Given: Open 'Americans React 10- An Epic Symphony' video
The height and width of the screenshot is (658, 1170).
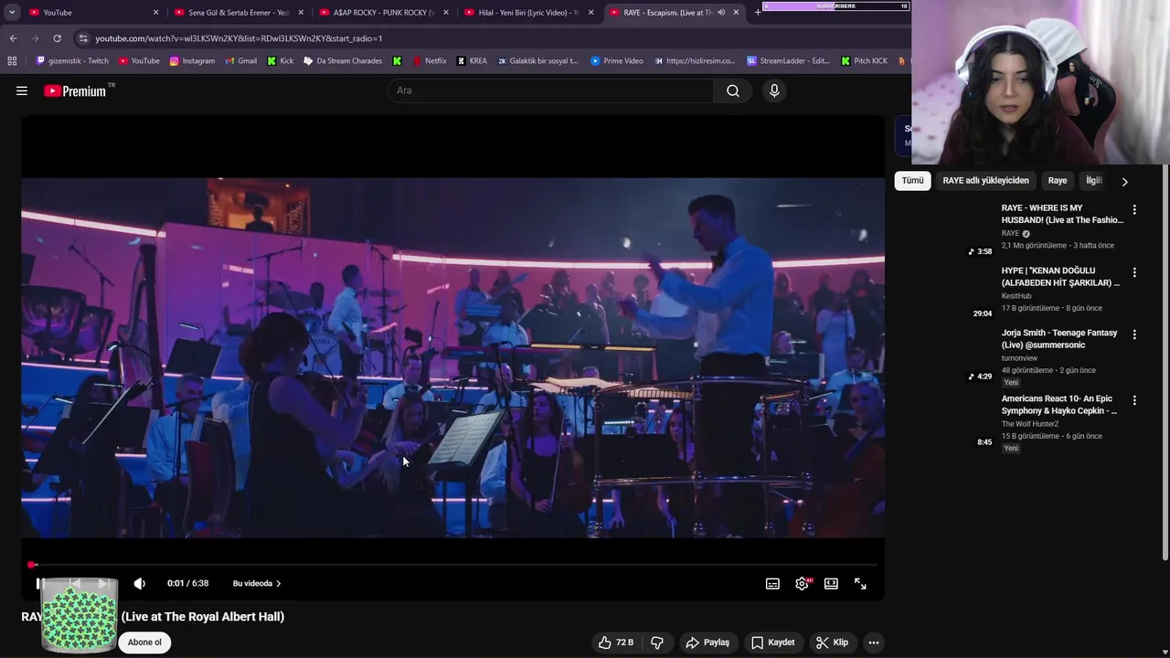Looking at the screenshot, I should pos(1059,405).
